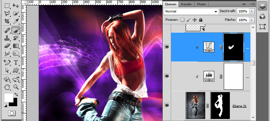Switch to the Ebenen tab
The image size is (270, 121).
[x=171, y=4]
